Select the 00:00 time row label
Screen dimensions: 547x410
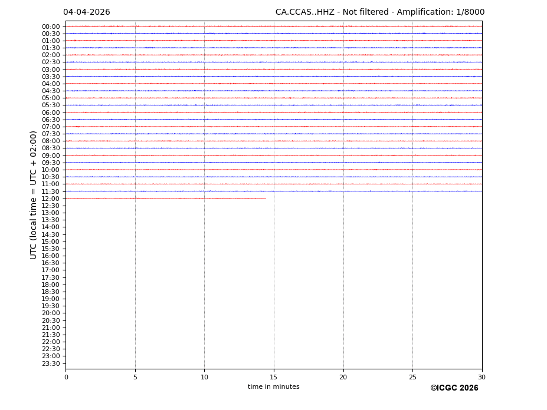coord(51,27)
